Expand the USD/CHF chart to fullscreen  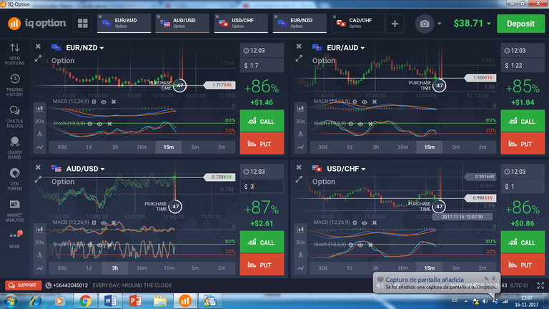299,180
